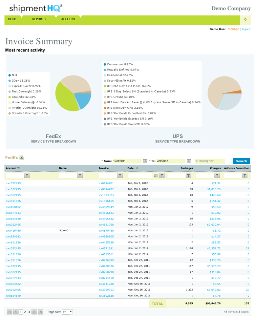Go to the first page using the pager icon
The height and width of the screenshot is (317, 254).
coord(10,312)
